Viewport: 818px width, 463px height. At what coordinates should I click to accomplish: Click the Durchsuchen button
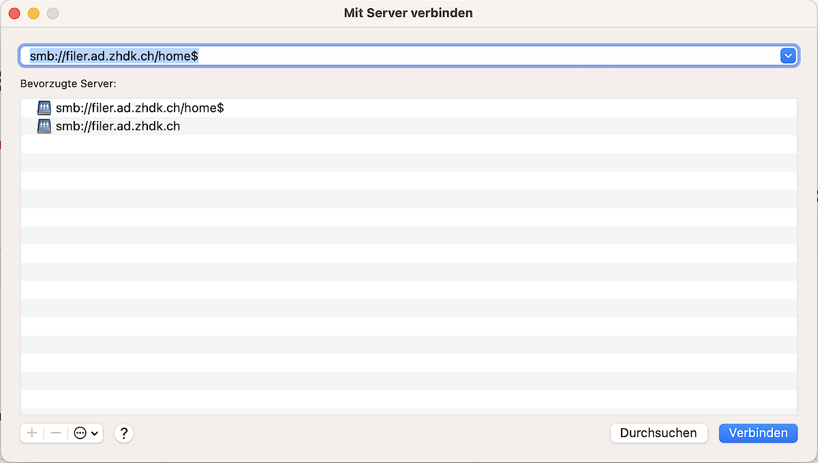coord(658,433)
